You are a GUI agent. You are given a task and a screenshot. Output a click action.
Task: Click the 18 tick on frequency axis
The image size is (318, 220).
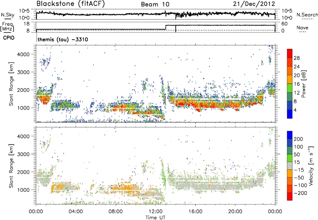[27, 24]
